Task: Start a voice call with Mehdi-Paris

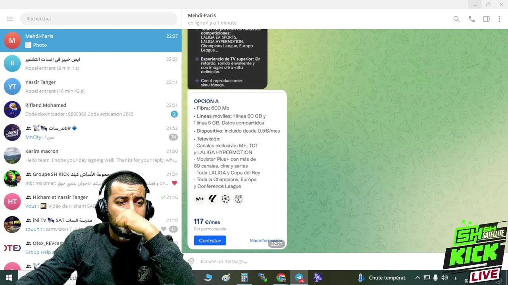Action: tap(471, 19)
